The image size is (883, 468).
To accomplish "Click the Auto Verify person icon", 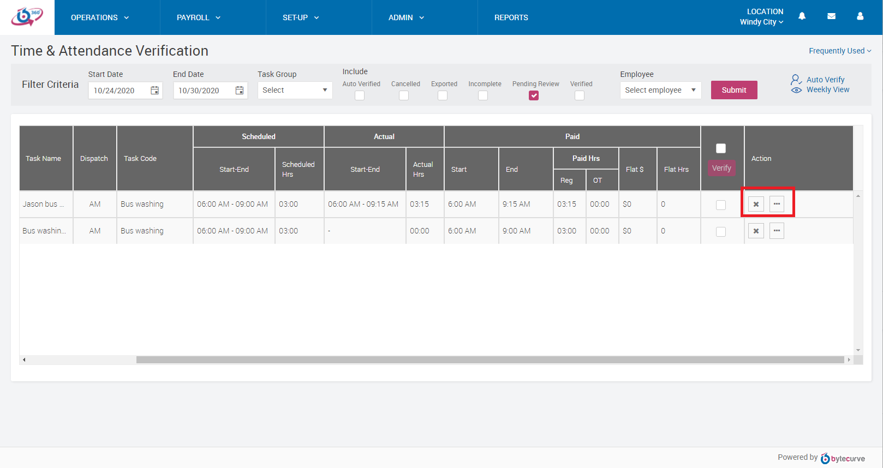I will (796, 80).
